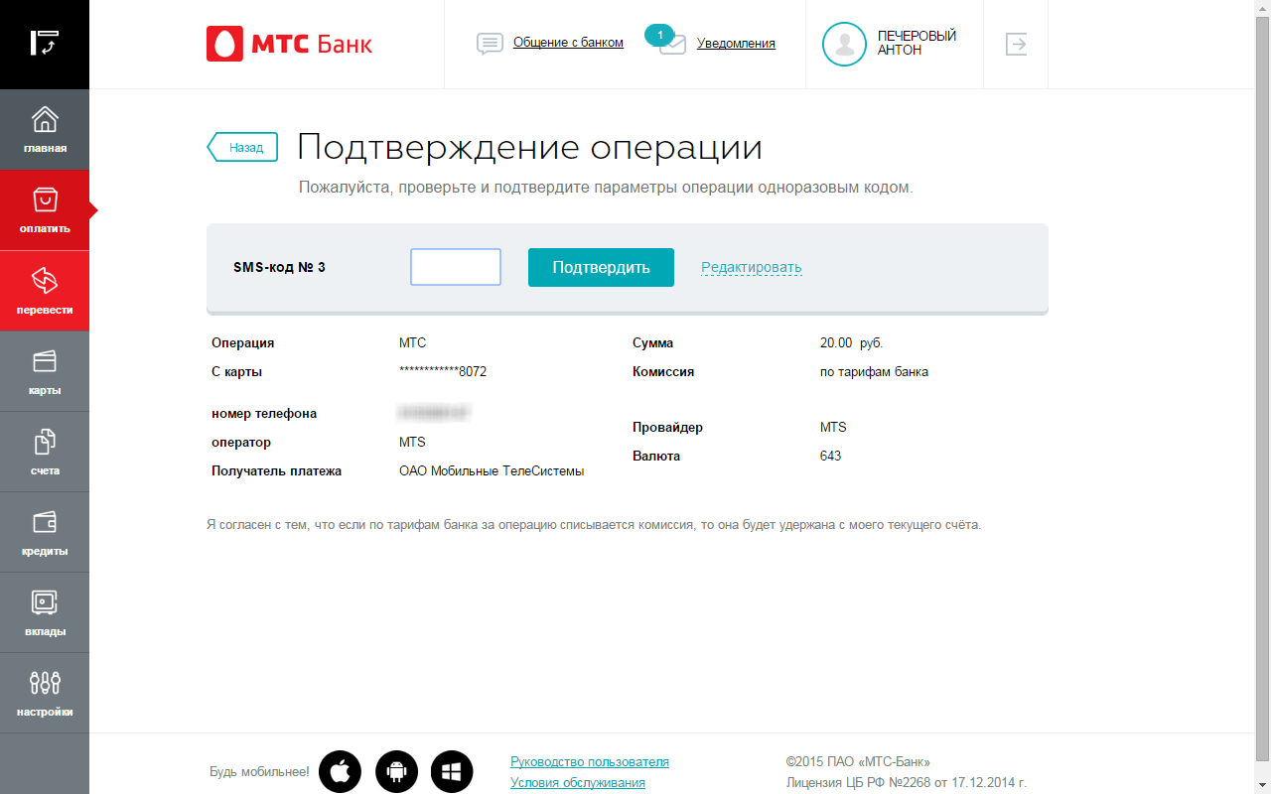Go back with the Назад button

pyautogui.click(x=243, y=148)
